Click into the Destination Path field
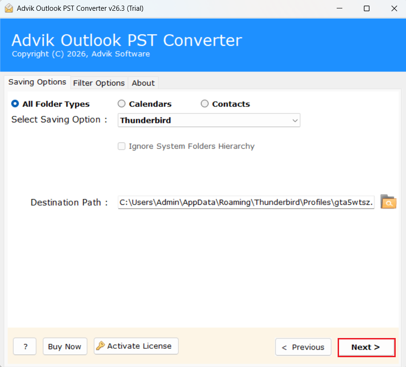The image size is (406, 367). [x=246, y=202]
